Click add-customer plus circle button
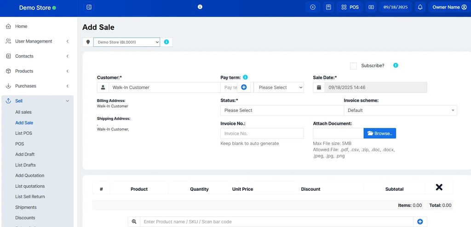 [x=244, y=88]
